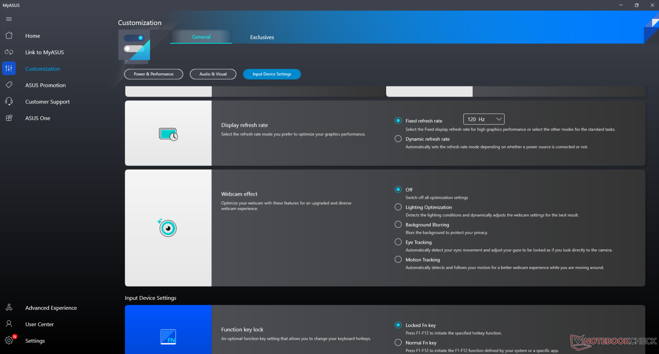659x354 pixels.
Task: Restore down the MyASUS window
Action: [637, 5]
